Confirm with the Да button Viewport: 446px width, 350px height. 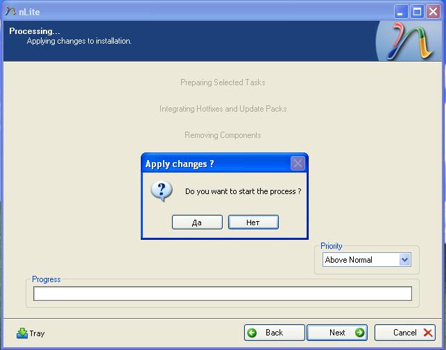197,222
